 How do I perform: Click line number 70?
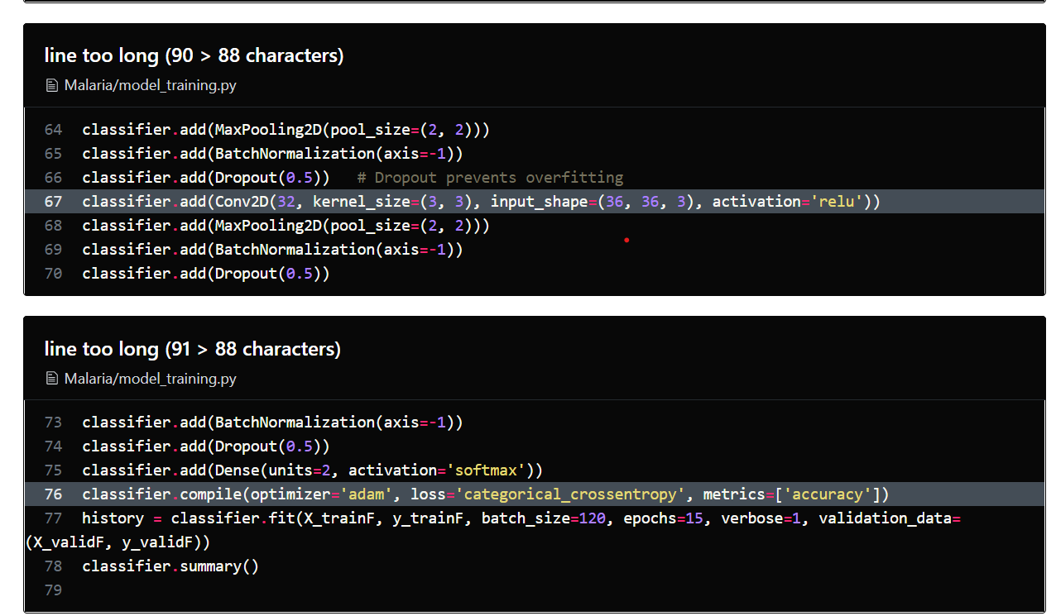pyautogui.click(x=53, y=274)
